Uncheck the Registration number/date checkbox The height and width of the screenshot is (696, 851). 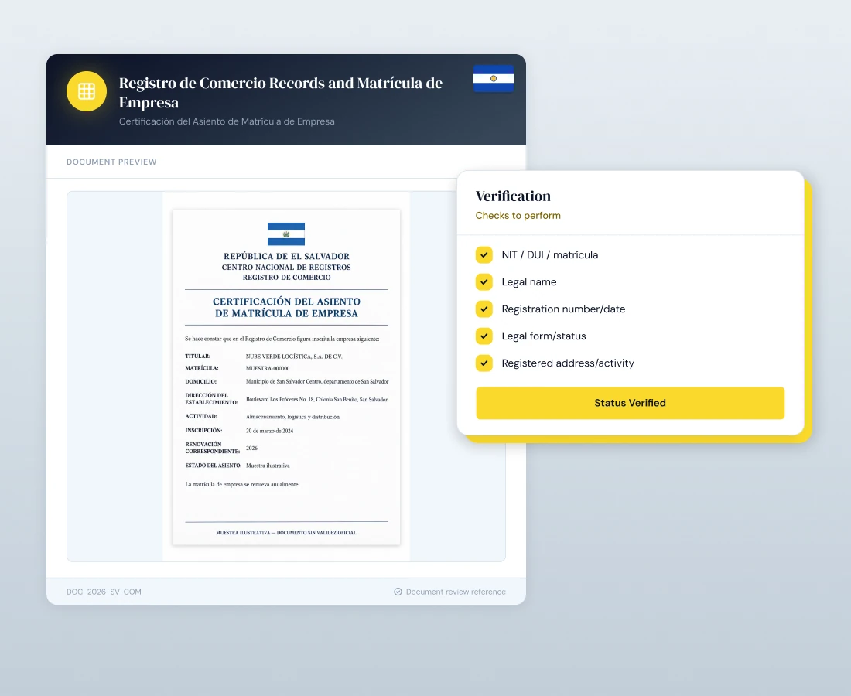484,309
